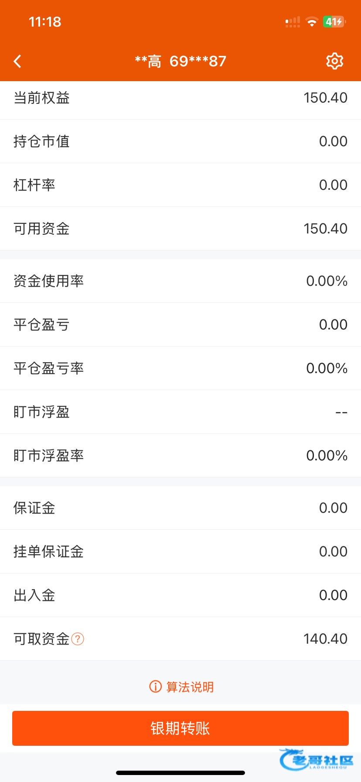
Task: Tap the battery indicator in status bar
Action: point(334,22)
